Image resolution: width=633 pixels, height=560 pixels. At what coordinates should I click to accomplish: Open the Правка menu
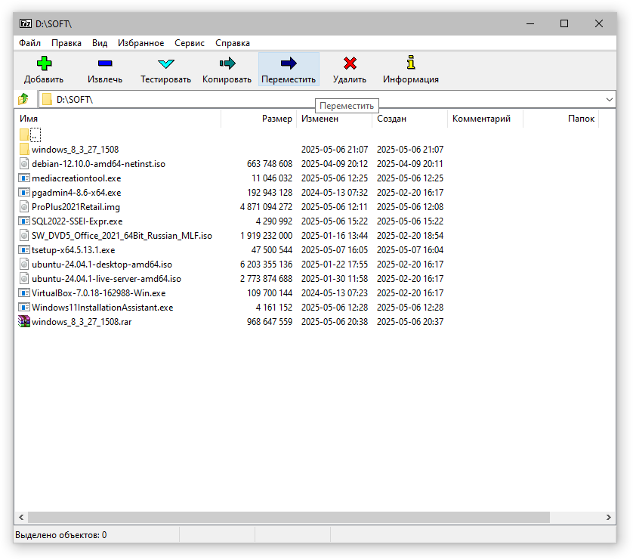66,43
